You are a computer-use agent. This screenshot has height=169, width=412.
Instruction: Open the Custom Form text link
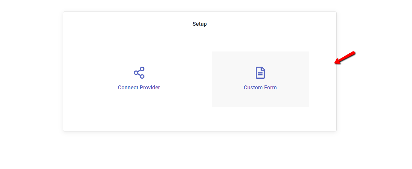tap(260, 88)
